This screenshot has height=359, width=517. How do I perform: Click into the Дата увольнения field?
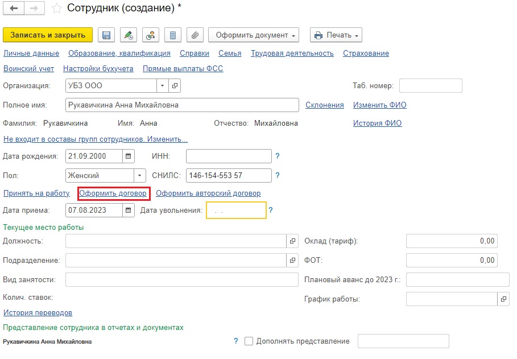pos(236,210)
